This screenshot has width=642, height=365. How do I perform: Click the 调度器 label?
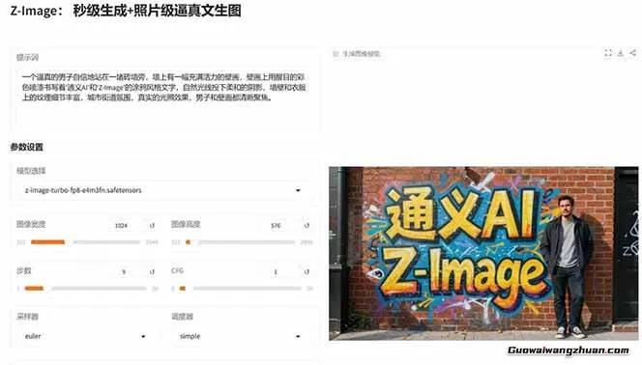[182, 317]
